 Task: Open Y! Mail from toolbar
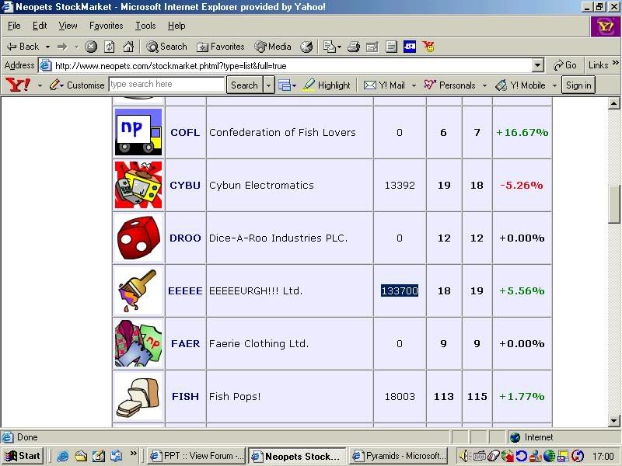(384, 85)
